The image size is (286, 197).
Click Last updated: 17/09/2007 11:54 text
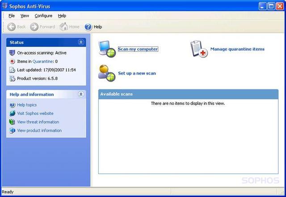[46, 70]
